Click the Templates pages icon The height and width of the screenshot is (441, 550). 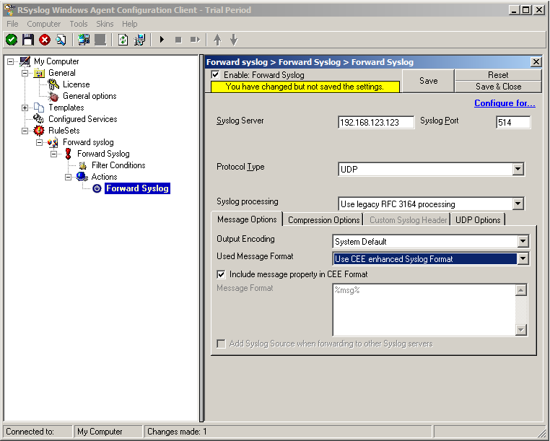(39, 108)
